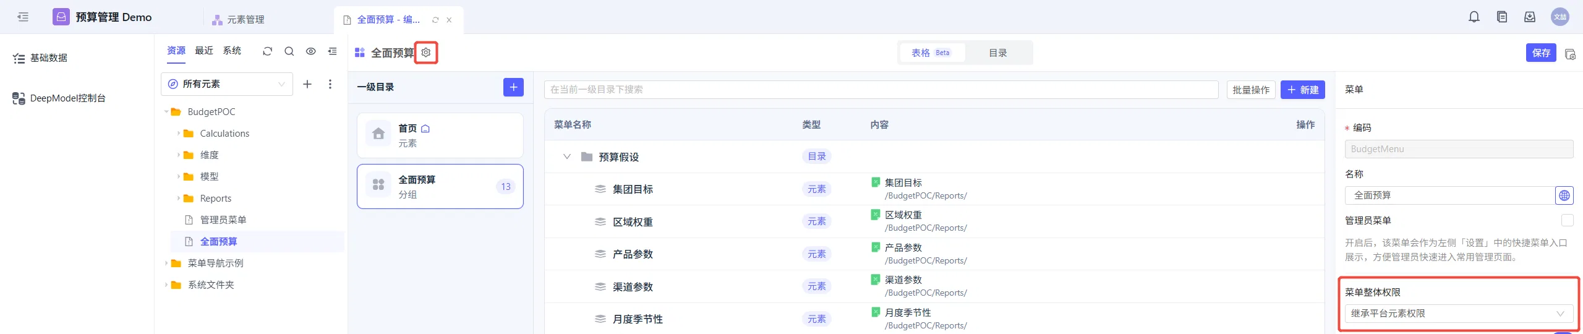Viewport: 1583px width, 334px height.
Task: Click drag handle icon of 集团目标 row
Action: click(x=600, y=189)
